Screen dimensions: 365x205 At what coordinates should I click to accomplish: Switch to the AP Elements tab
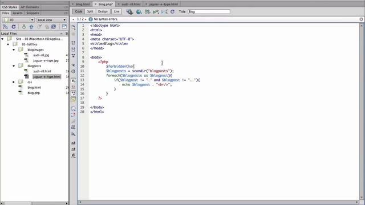[x=30, y=7]
